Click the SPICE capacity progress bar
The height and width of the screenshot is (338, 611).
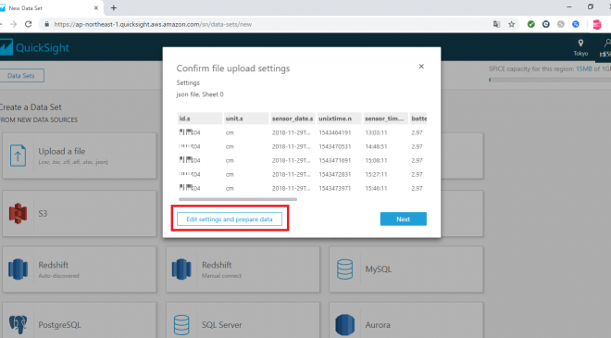click(550, 80)
